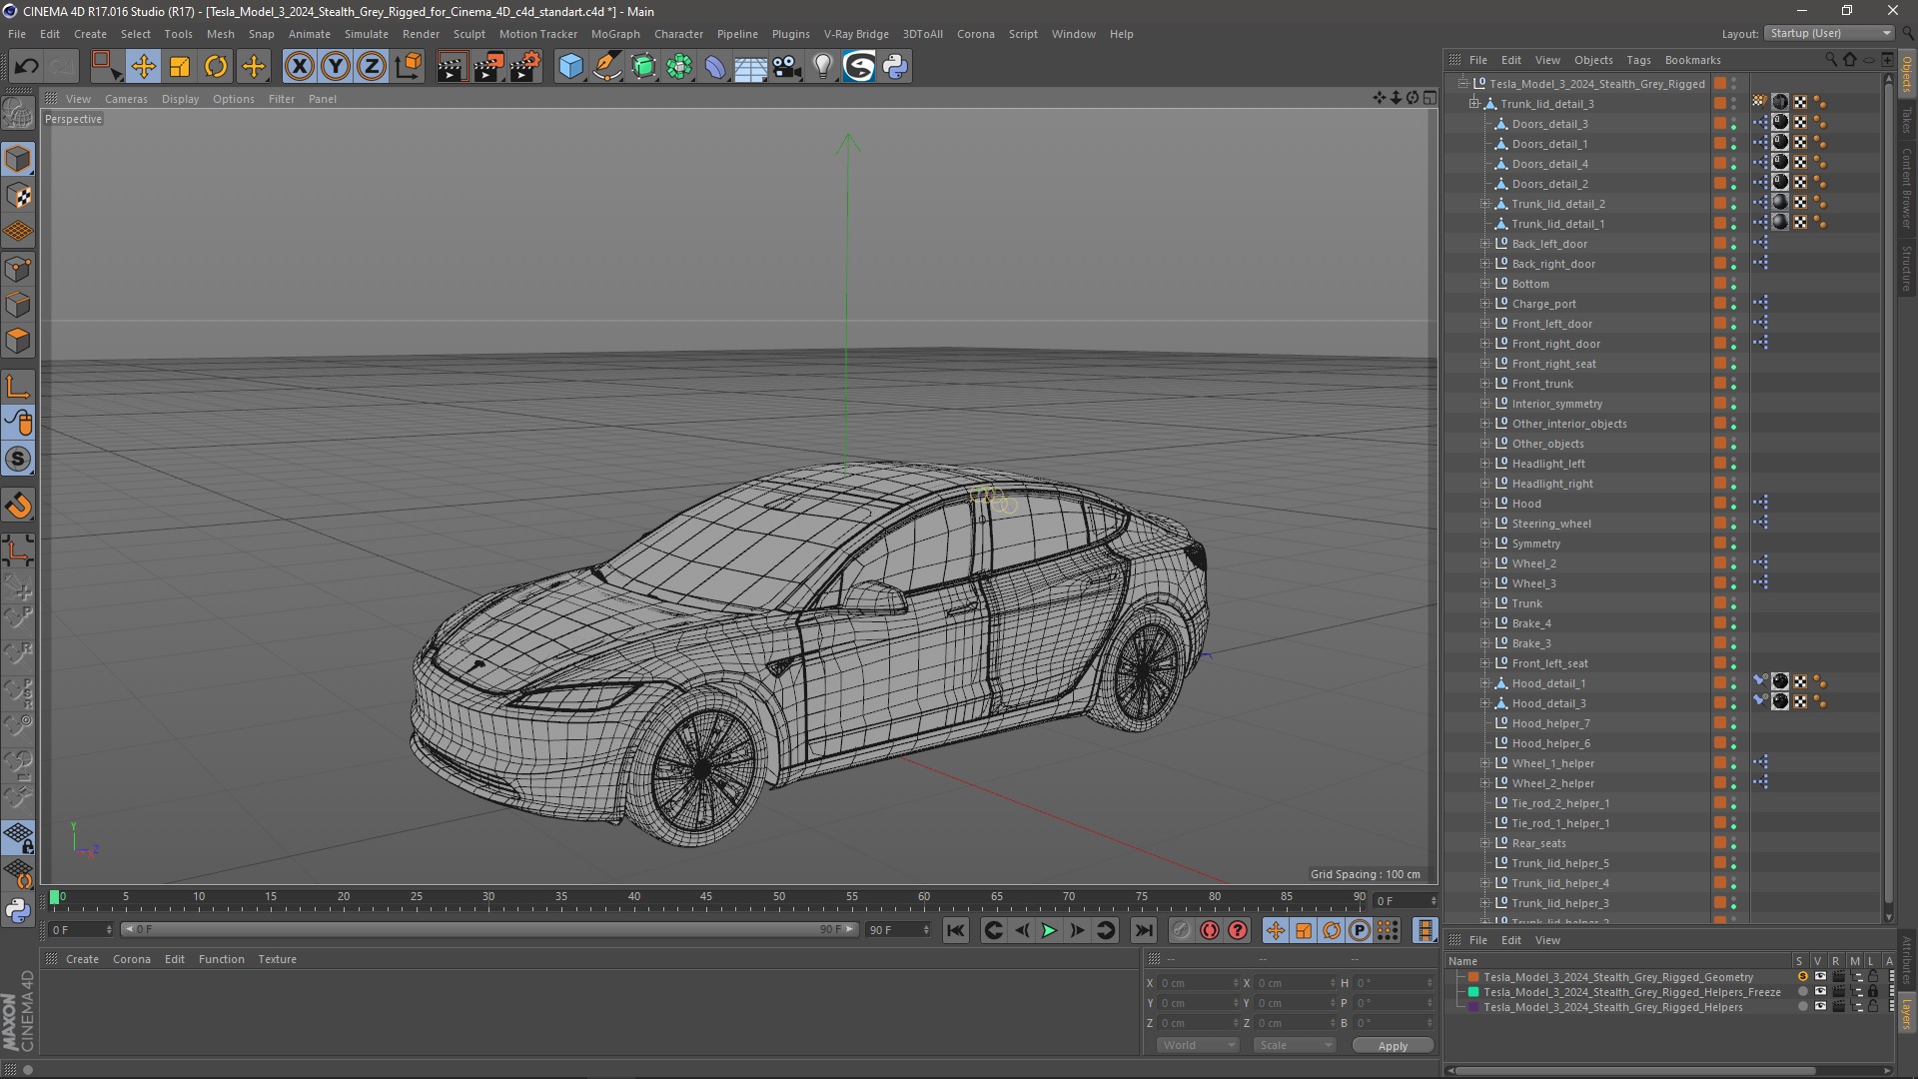This screenshot has width=1918, height=1079.
Task: Expand the Wheel_2 object
Action: 1485,563
